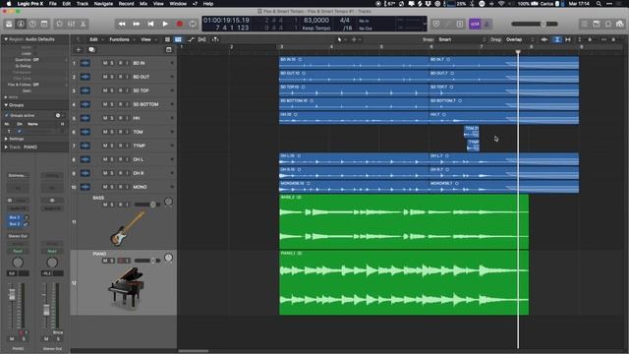Screen dimensions: 629x354
Task: Solo the PIANO track
Action: (112, 261)
